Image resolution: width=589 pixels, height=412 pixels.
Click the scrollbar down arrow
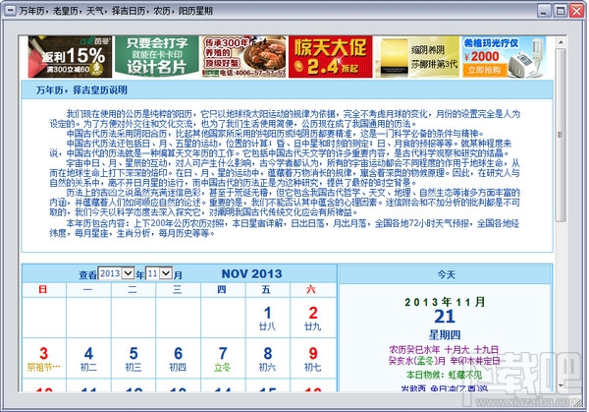(x=561, y=385)
